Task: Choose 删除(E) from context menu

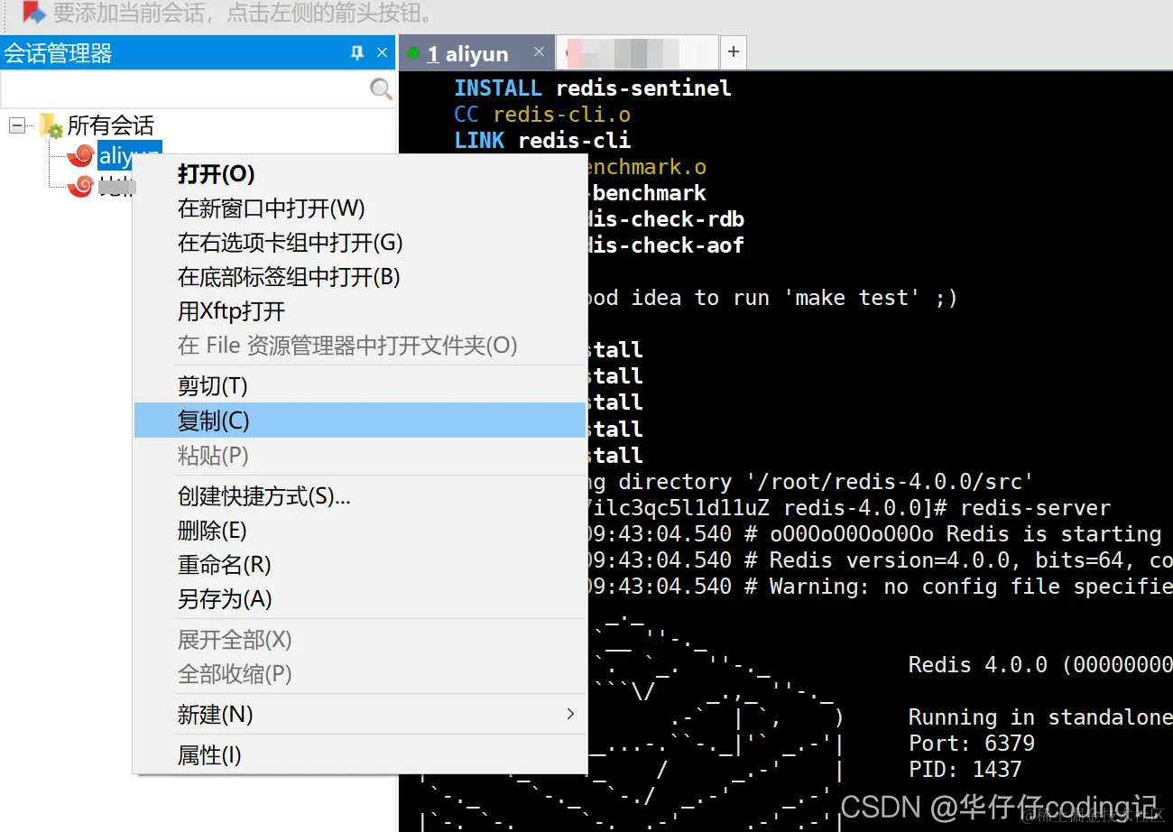Action: [360, 531]
